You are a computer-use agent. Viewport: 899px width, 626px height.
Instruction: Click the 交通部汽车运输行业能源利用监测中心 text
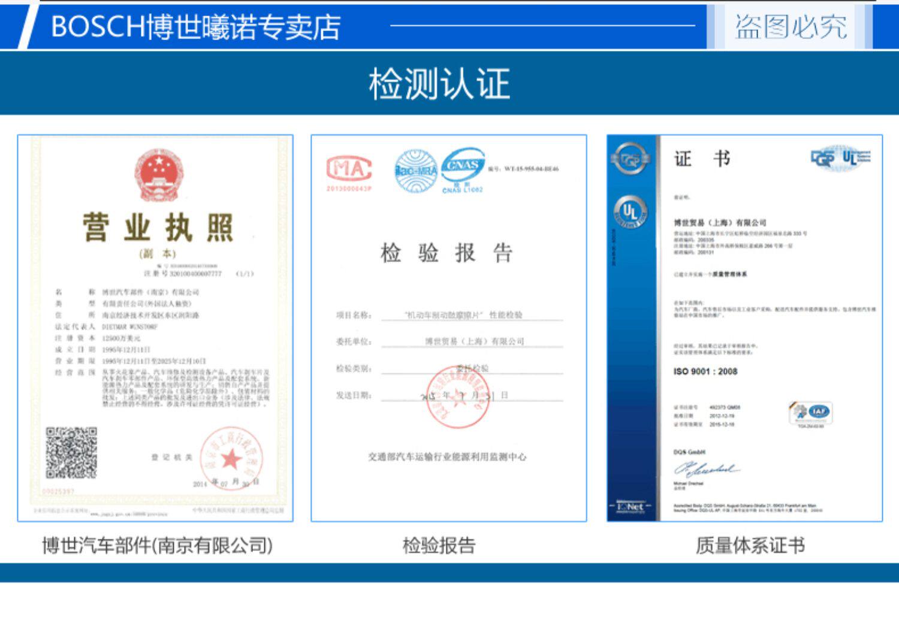(447, 457)
